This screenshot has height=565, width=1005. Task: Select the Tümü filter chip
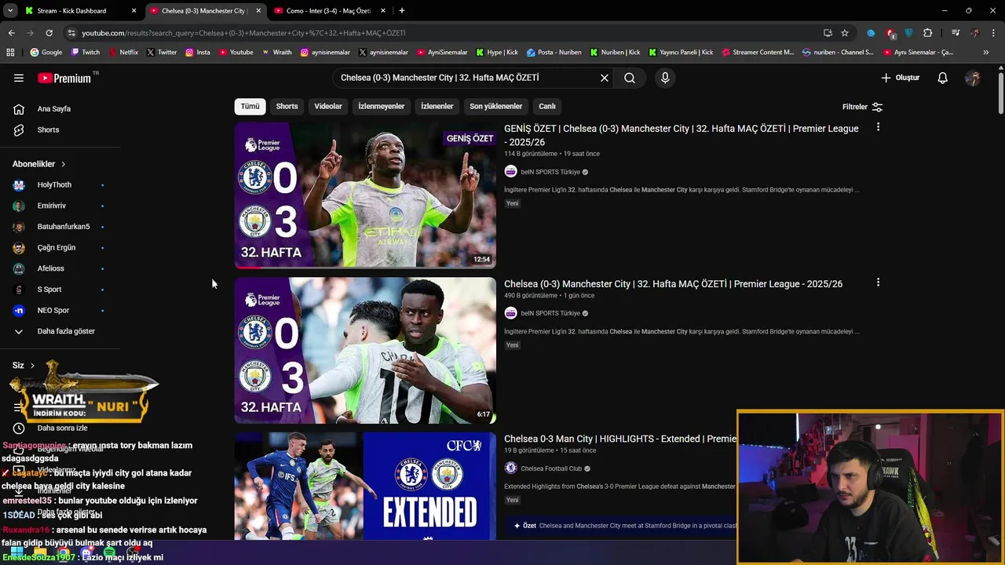click(x=250, y=106)
